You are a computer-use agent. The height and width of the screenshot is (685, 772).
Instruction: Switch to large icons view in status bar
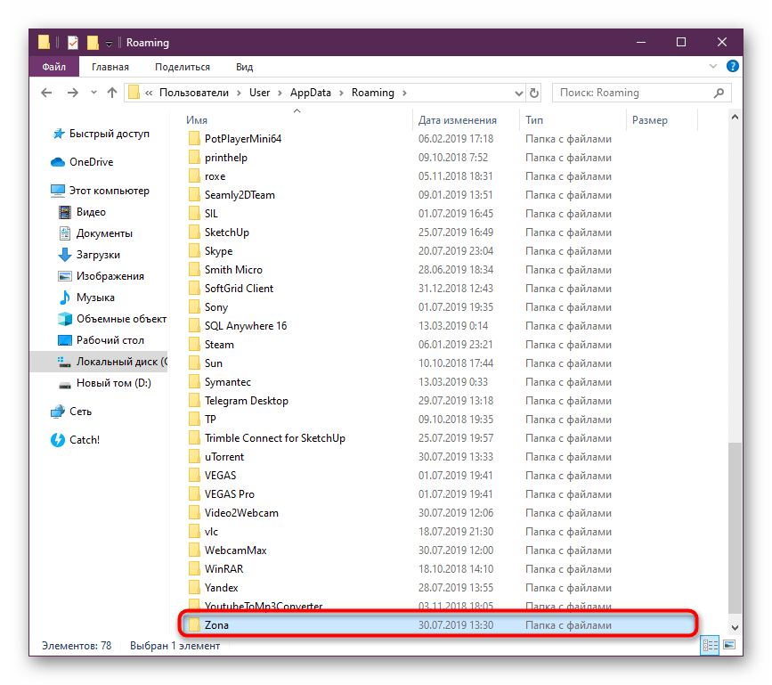click(729, 645)
